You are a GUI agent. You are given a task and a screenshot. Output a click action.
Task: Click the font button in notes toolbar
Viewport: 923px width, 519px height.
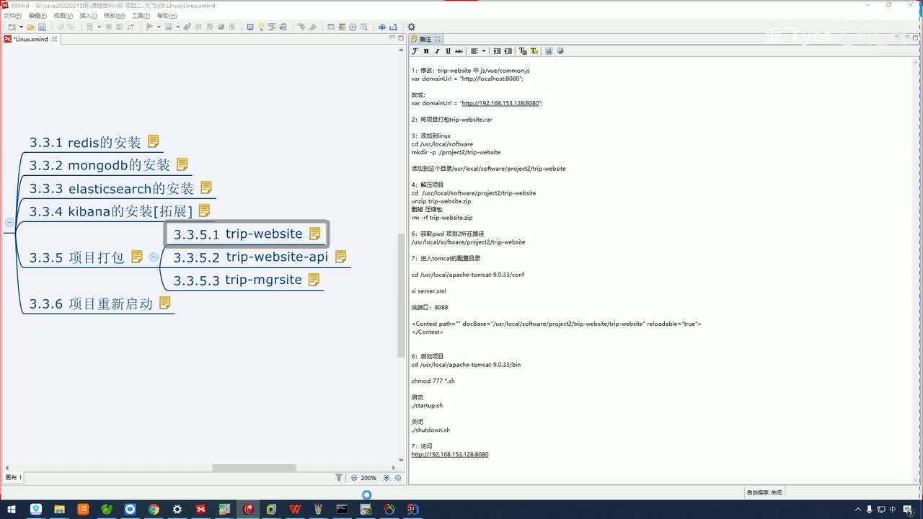pyautogui.click(x=415, y=51)
